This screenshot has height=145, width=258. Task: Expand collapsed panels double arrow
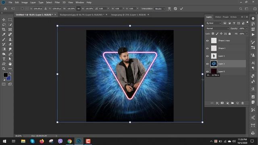(x=242, y=17)
